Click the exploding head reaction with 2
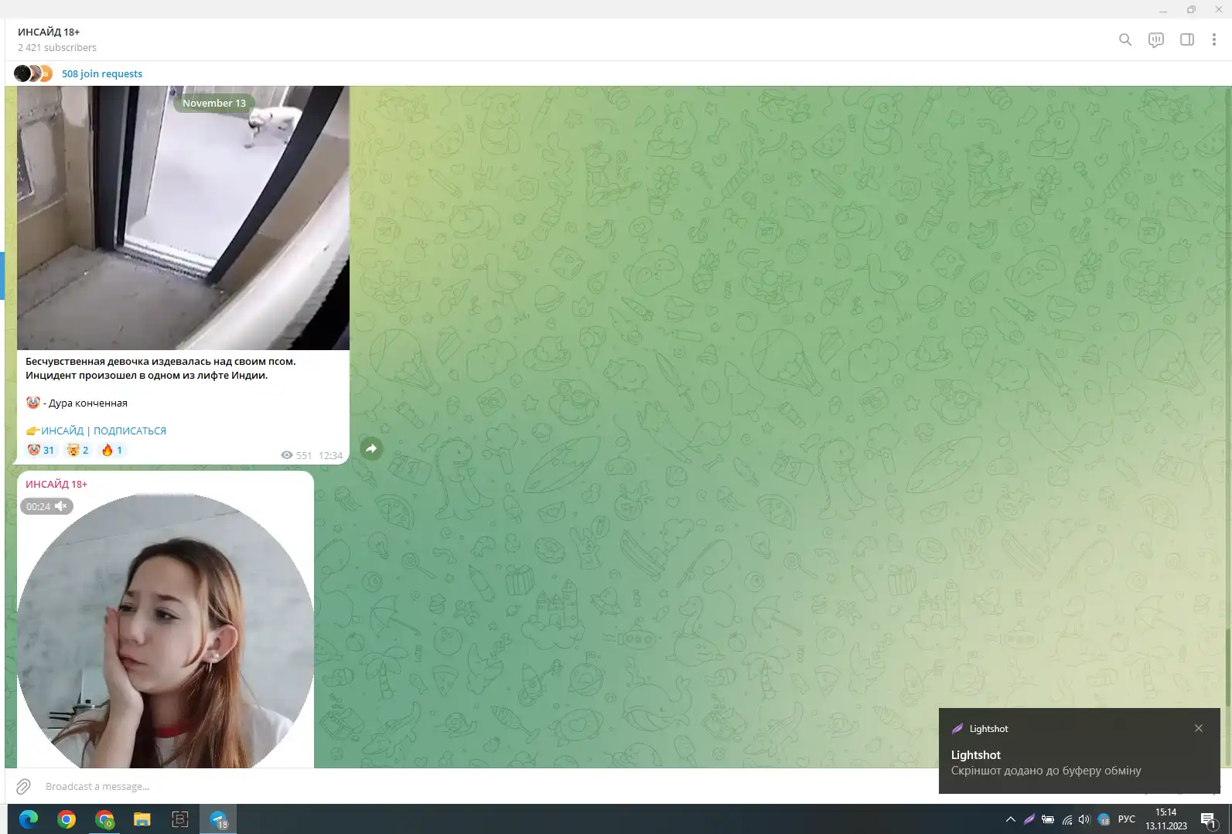The height and width of the screenshot is (834, 1232). [x=77, y=450]
